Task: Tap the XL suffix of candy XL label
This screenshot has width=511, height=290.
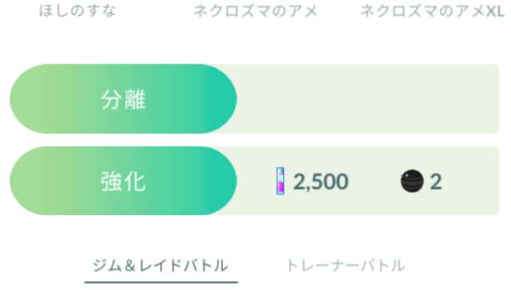Action: coord(495,11)
